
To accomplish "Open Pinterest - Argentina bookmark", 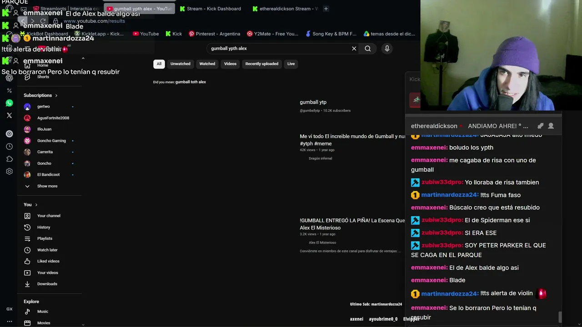I will [x=214, y=34].
